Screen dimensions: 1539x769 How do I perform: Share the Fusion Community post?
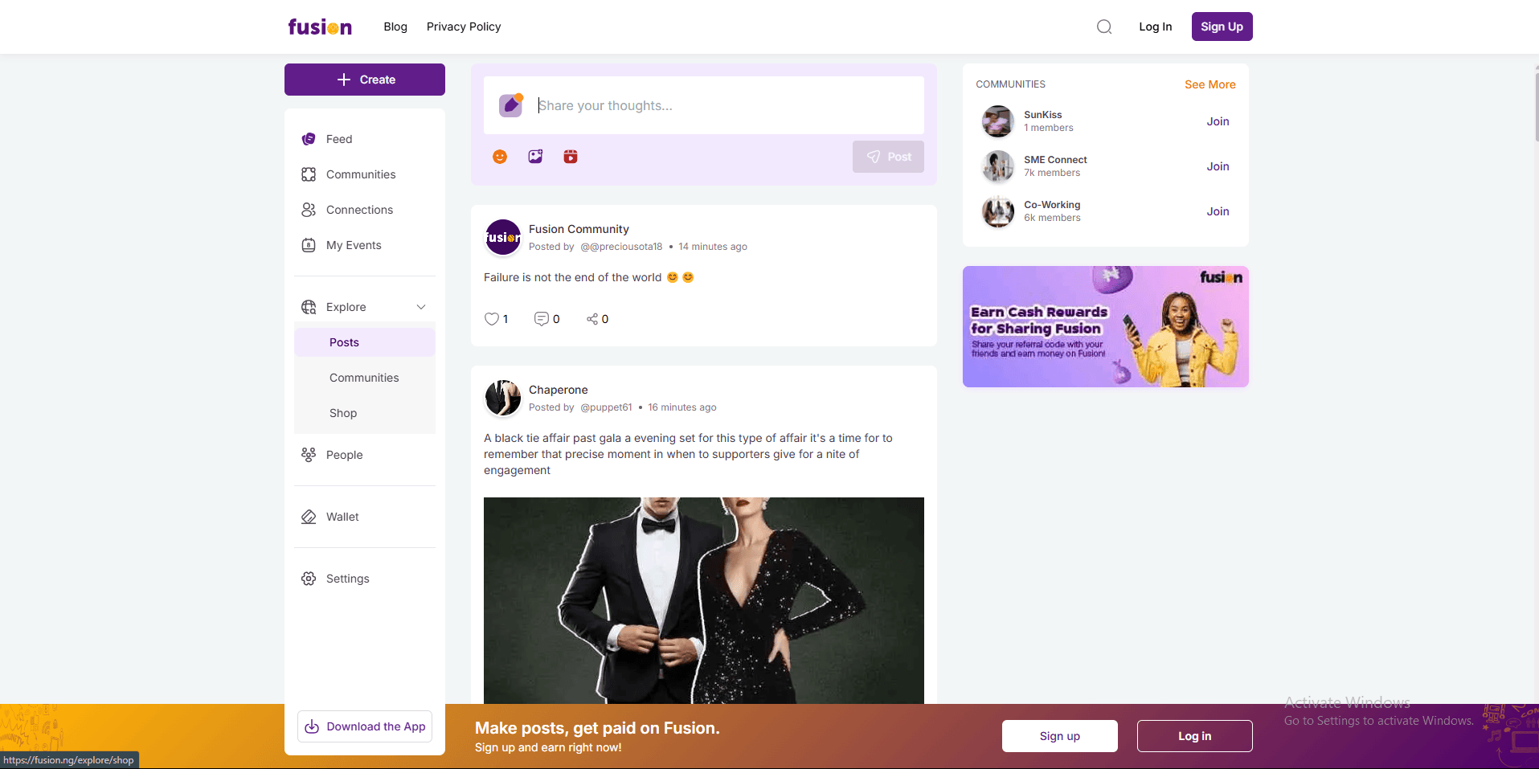[x=592, y=319]
